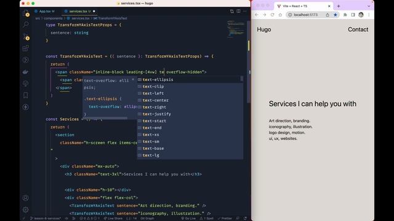Click the 'Services I can help you with' heading
This screenshot has width=394, height=221.
tap(313, 104)
